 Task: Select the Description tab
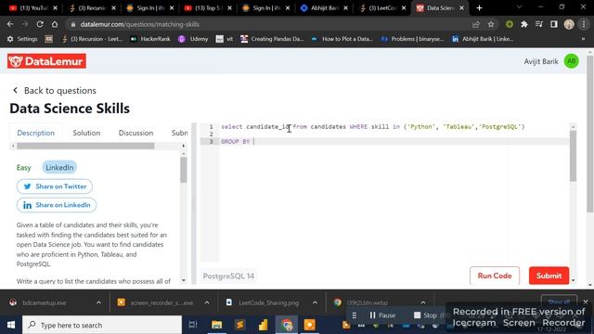click(35, 133)
